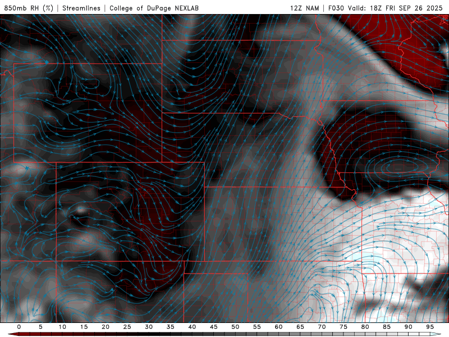This screenshot has width=449, height=337.
Task: Select the "70" value on the color scale
Action: click(x=322, y=327)
